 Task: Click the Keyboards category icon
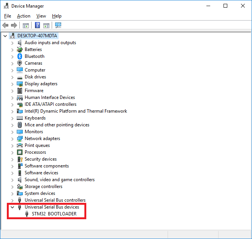pyautogui.click(x=20, y=118)
